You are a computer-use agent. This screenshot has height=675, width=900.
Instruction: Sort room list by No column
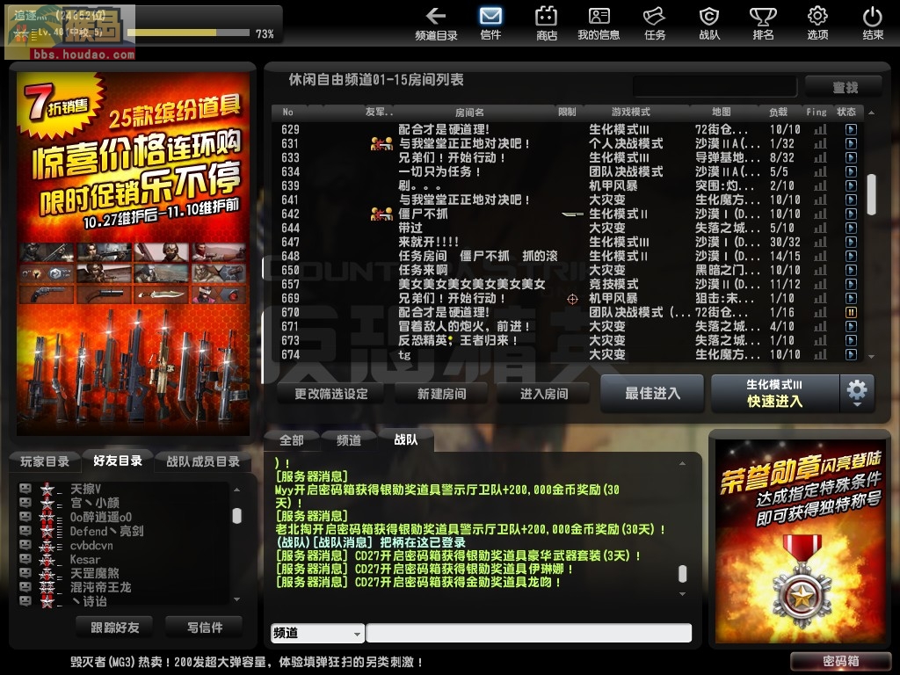point(287,112)
